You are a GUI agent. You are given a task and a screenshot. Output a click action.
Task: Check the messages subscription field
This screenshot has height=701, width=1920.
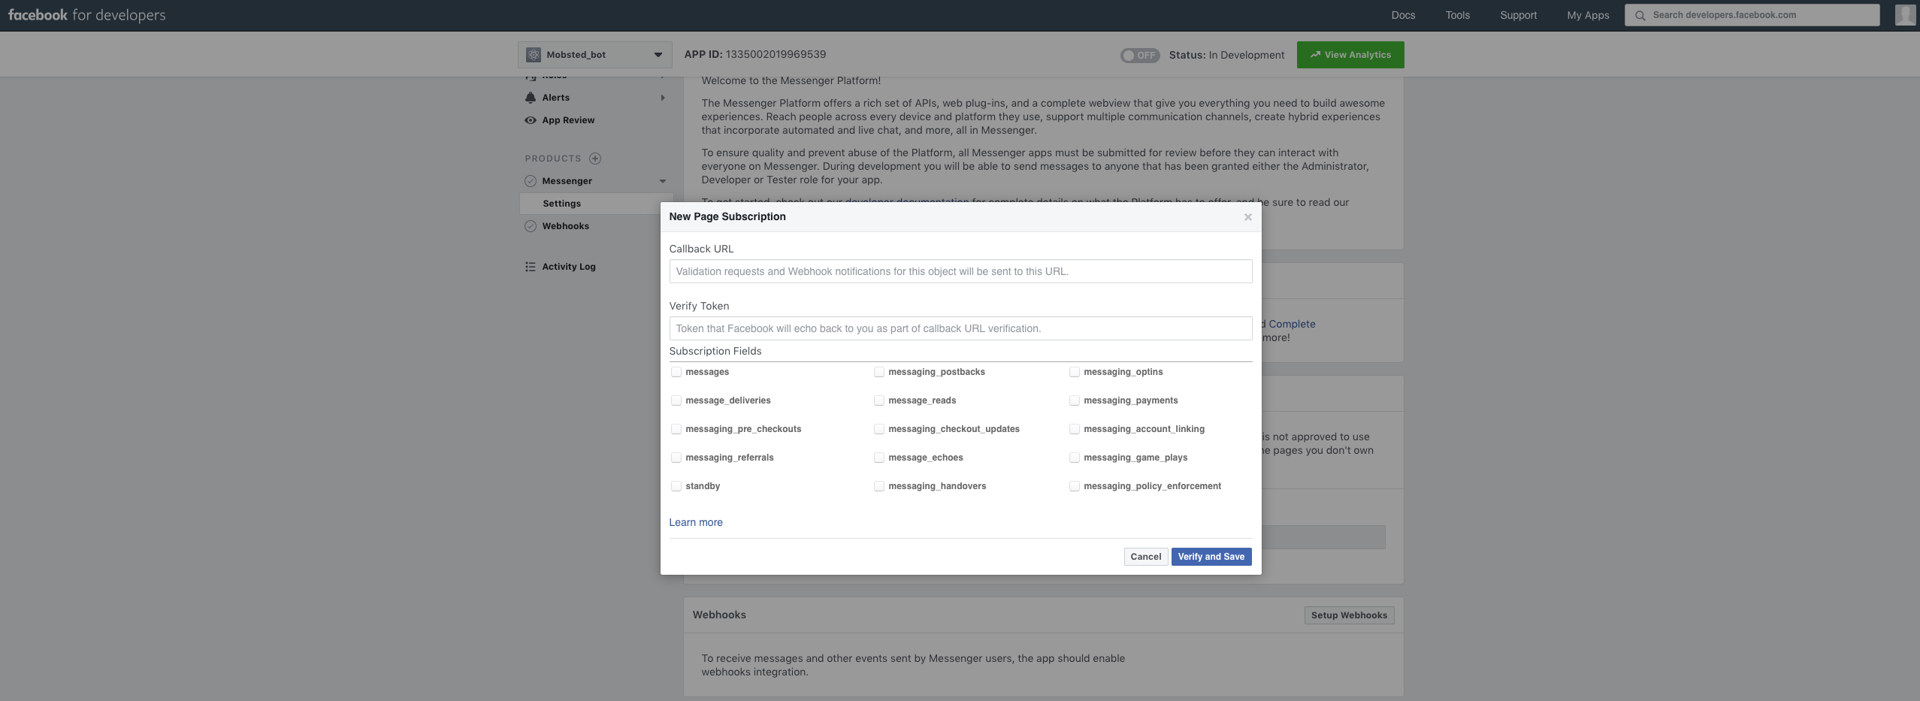click(676, 372)
